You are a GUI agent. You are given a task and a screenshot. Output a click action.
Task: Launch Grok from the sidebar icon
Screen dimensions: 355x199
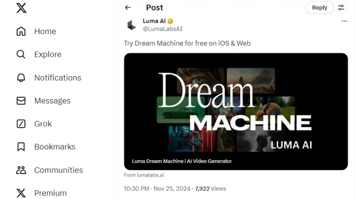(21, 124)
